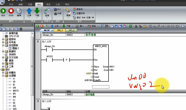Expand the 程序块 tree node
This screenshot has width=186, height=110.
(x=3, y=39)
